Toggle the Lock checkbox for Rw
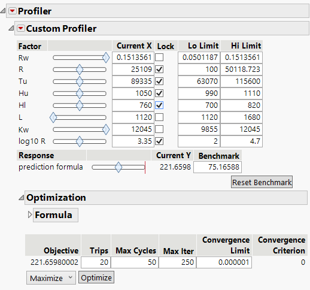The image size is (310, 290). tap(159, 58)
